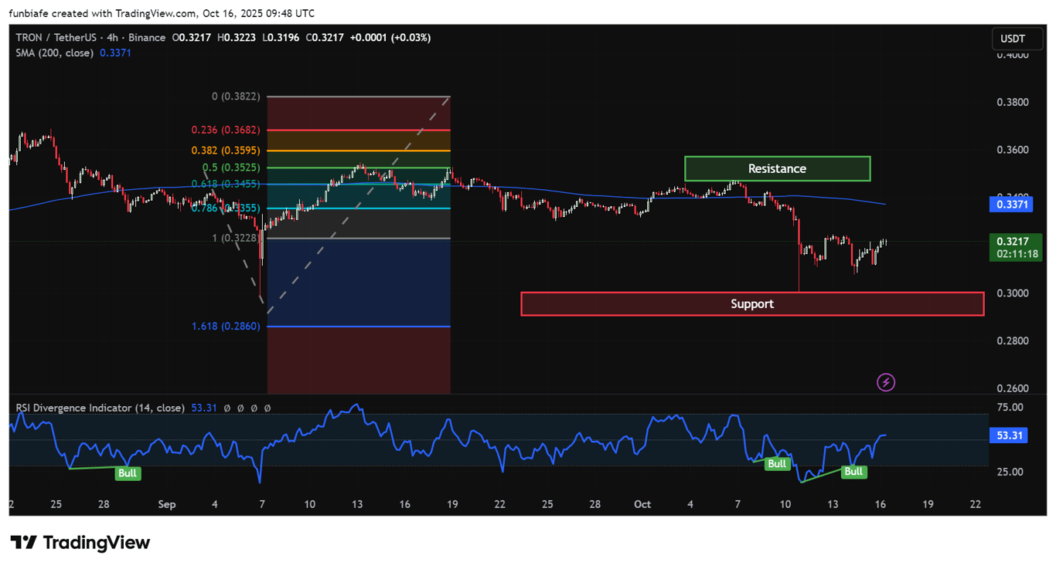Image resolution: width=1056 pixels, height=569 pixels.
Task: Select the Bull label near October 13
Action: 853,471
